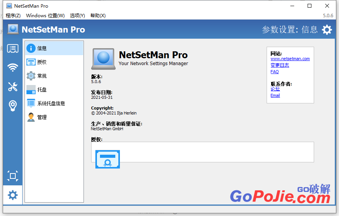Viewport: 339px width, 216px height.
Task: Open the profiles list sidebar icon
Action: coord(13,48)
